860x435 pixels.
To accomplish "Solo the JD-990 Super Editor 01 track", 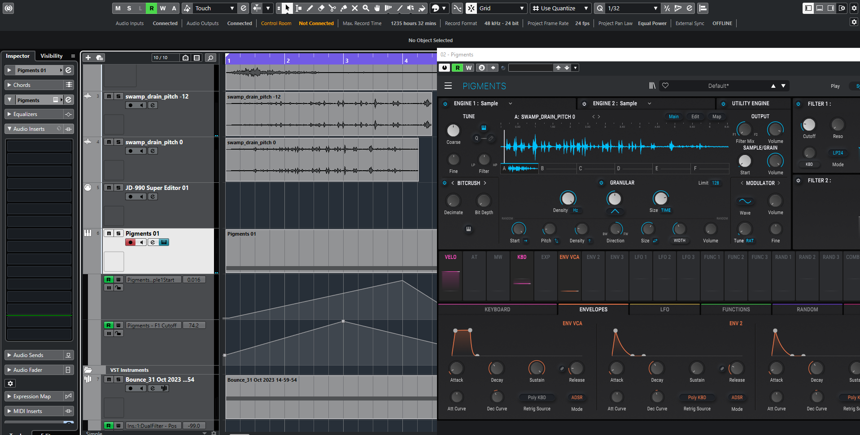I will click(x=118, y=188).
